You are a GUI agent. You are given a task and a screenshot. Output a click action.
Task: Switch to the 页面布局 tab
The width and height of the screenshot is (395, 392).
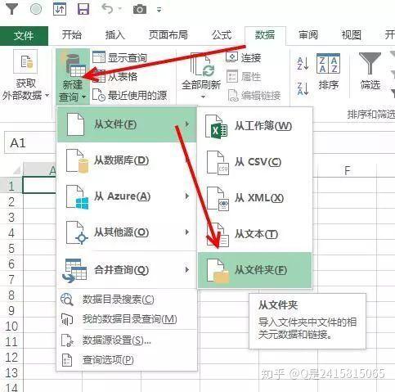168,35
